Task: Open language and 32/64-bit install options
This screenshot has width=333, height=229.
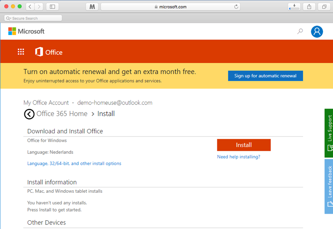Action: click(74, 163)
